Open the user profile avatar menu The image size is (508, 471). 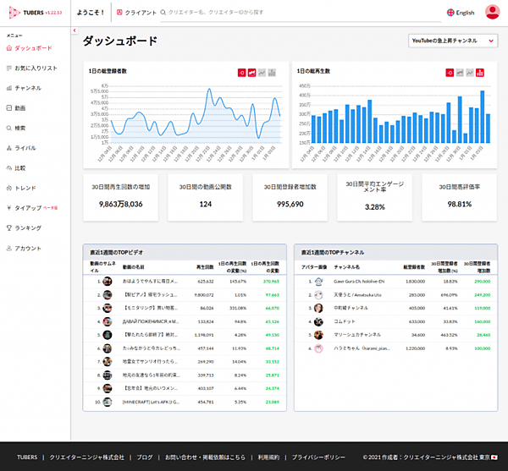(x=492, y=13)
